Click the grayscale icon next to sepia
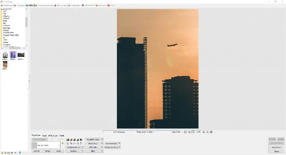 click(71, 140)
